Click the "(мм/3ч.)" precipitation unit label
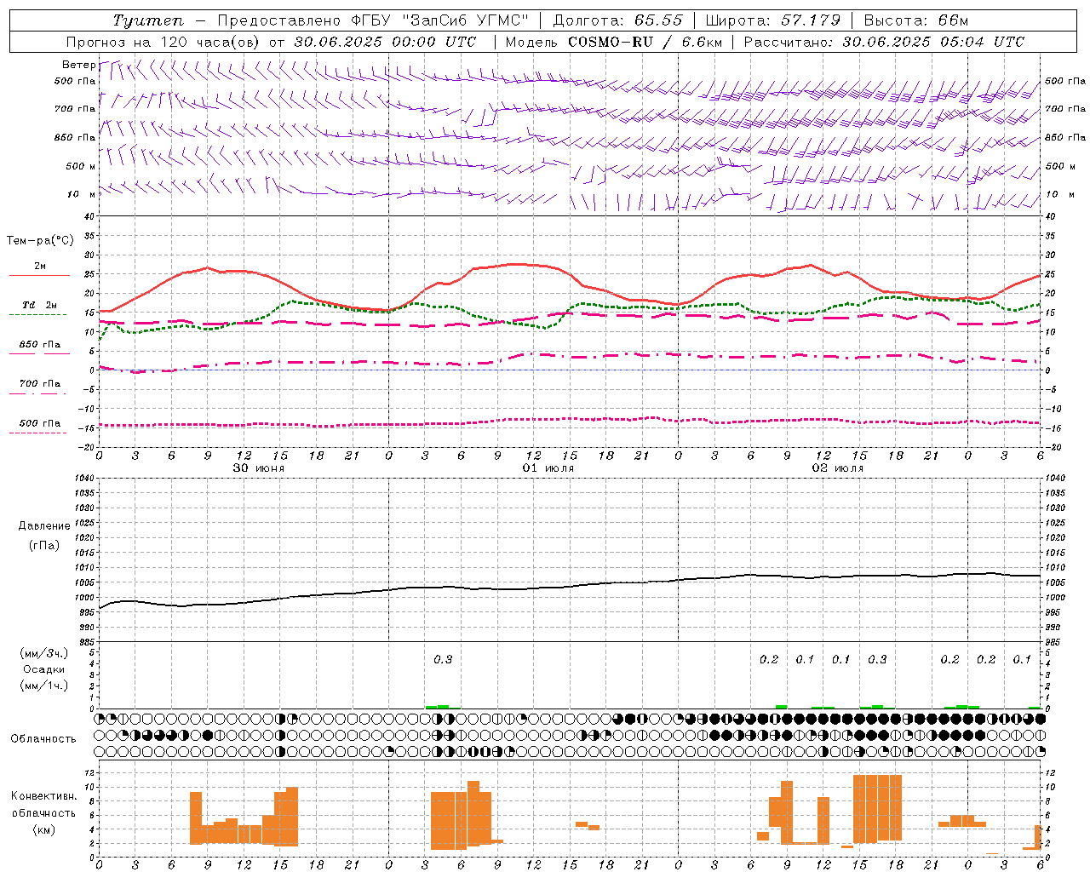1090x872 pixels. pos(44,653)
